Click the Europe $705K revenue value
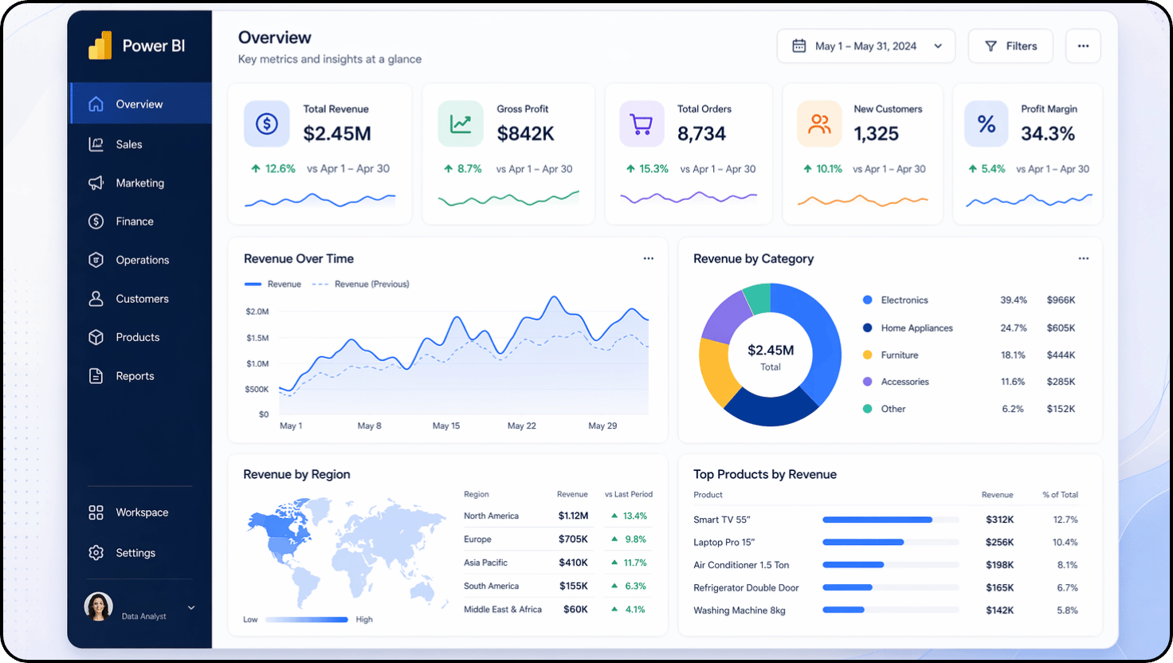Image resolution: width=1173 pixels, height=663 pixels. (573, 539)
